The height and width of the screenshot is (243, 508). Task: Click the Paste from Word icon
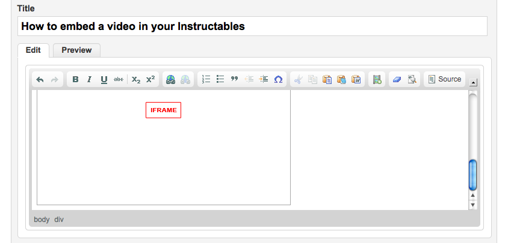coord(356,79)
